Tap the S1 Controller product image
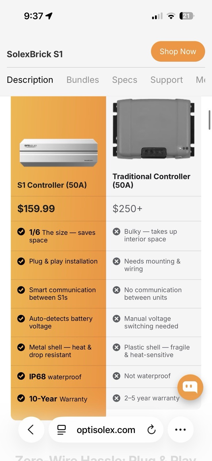Image resolution: width=212 pixels, height=461 pixels. (59, 153)
